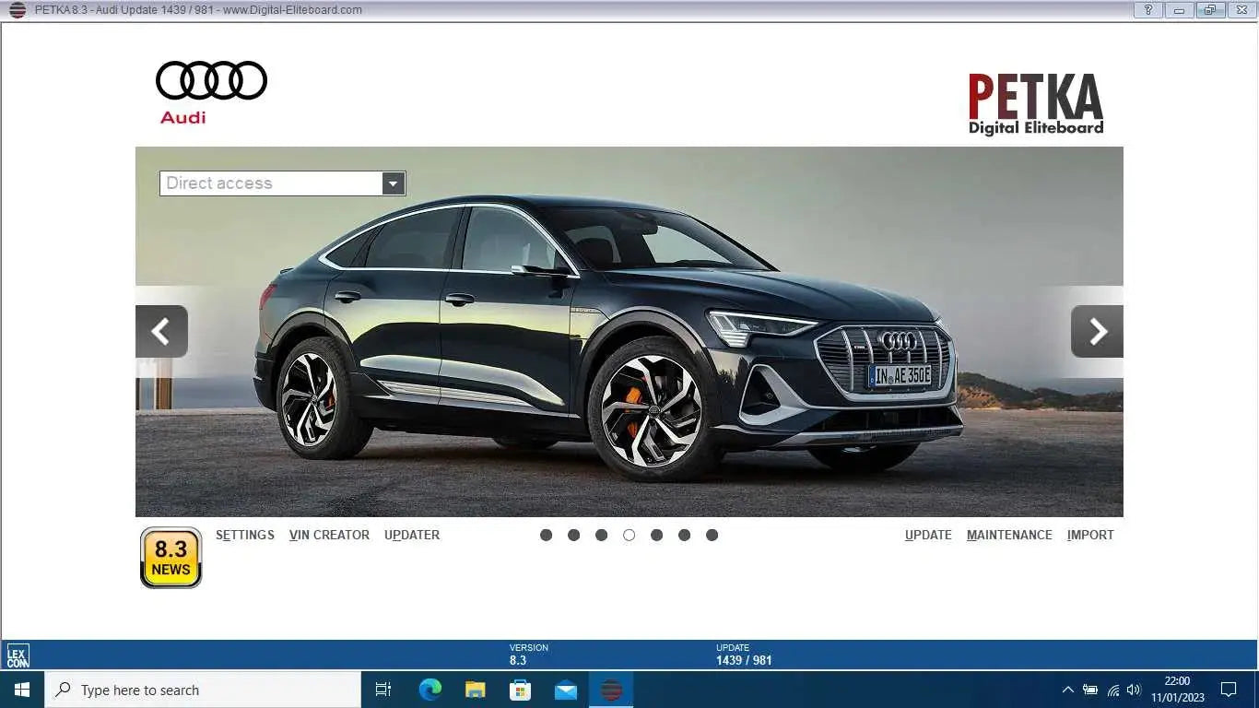The height and width of the screenshot is (708, 1259).
Task: Open MAINTENANCE
Action: (1009, 535)
